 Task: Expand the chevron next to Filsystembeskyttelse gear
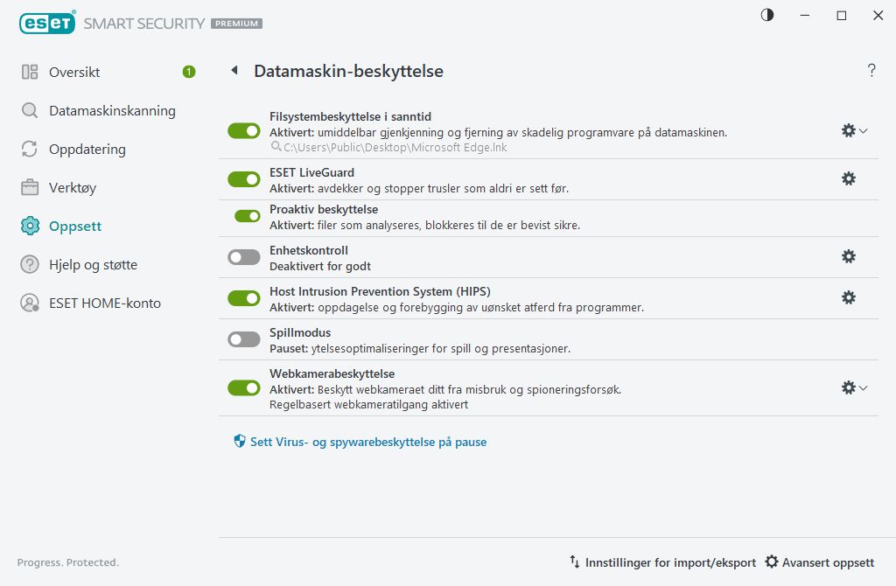[x=863, y=129]
